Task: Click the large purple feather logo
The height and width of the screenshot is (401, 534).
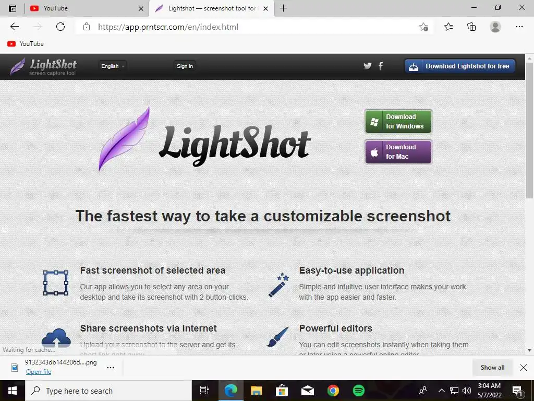Action: 124,138
